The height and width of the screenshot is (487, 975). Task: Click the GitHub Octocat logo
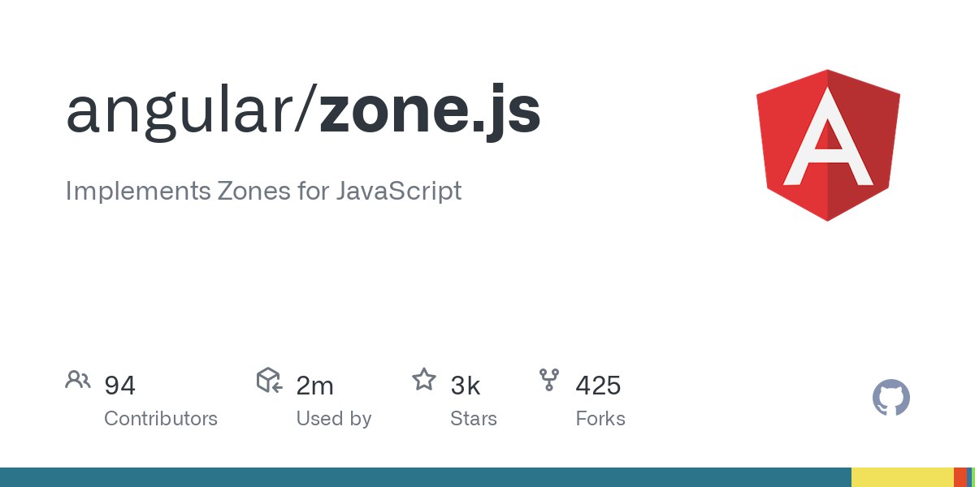[x=890, y=399]
